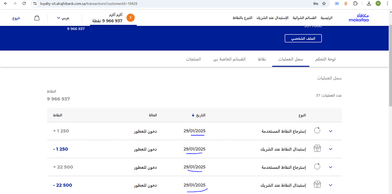Viewport: 392px width, 194px height.
Task: Open the browser downloads icon
Action: pos(369,3)
